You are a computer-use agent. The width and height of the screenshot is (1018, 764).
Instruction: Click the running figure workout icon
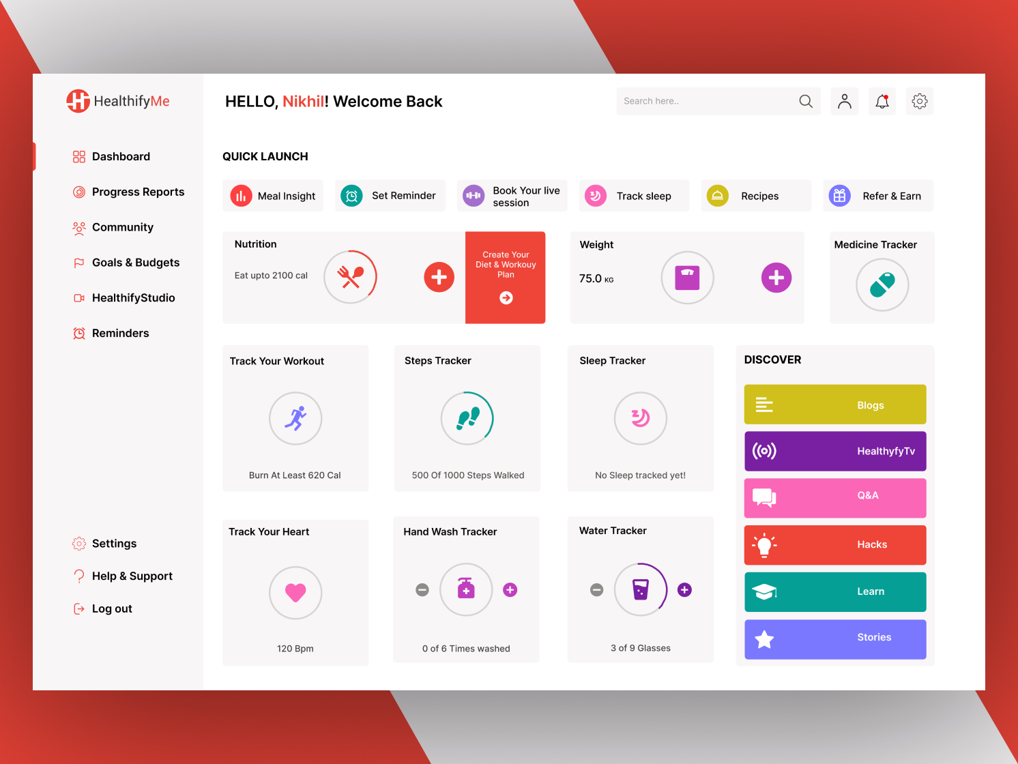(295, 418)
